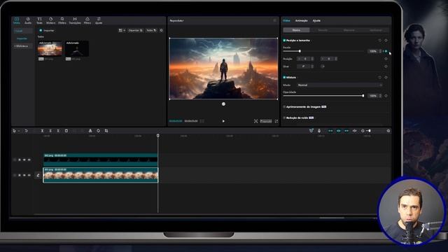Click the selection pointer tool in timeline toolbar
The width and height of the screenshot is (448, 252).
pos(14,131)
